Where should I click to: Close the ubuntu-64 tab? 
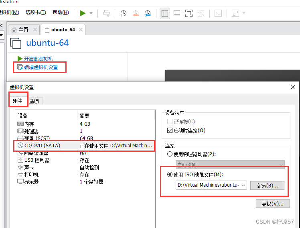81,30
